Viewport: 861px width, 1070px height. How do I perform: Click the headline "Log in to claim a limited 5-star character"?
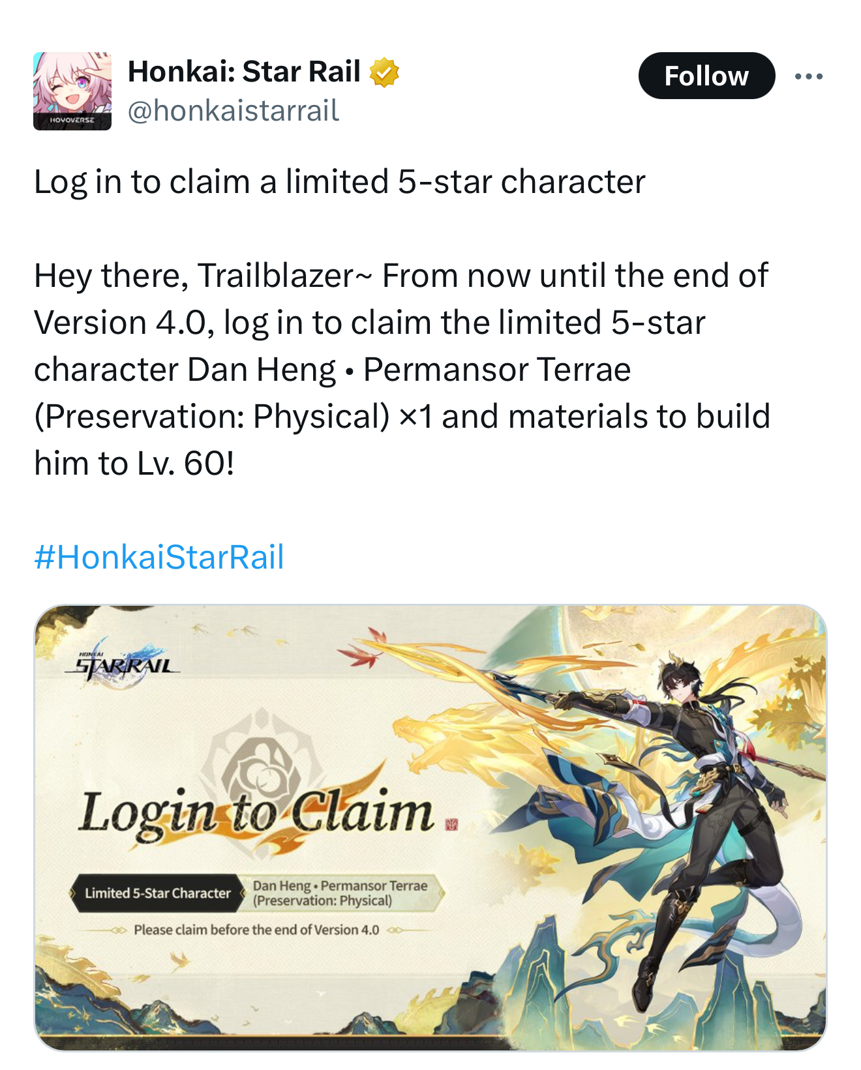pos(339,182)
